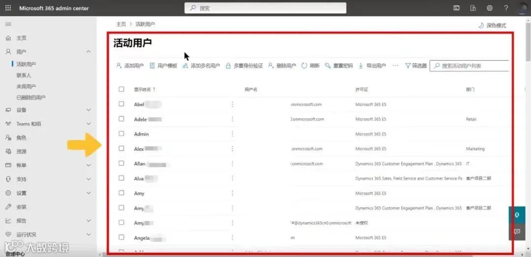Collapse the navigation hamburger menu
The height and width of the screenshot is (257, 531).
click(x=8, y=25)
